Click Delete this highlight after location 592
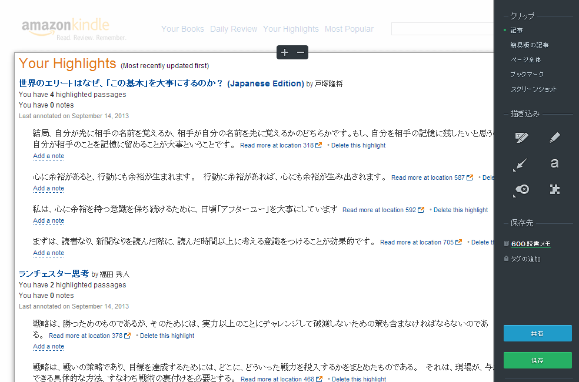Viewport: 579px width, 382px height. (461, 210)
